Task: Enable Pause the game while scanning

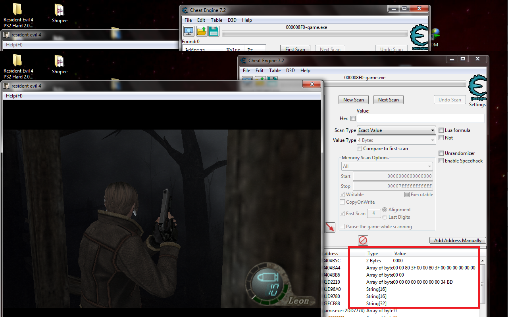Action: 342,227
